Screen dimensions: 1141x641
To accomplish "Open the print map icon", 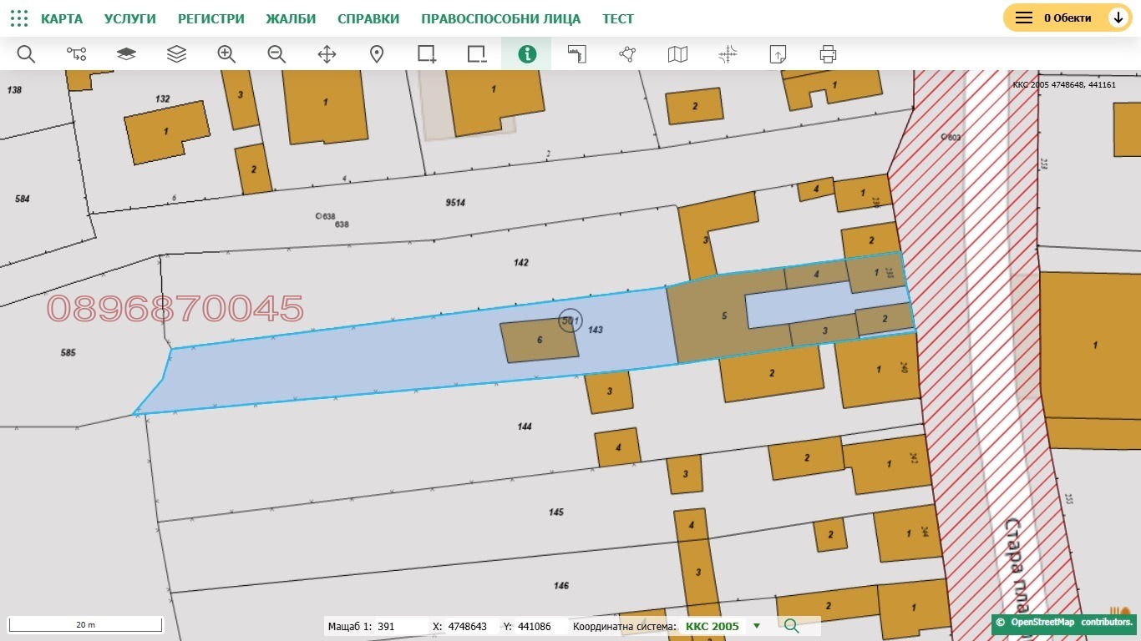I will 828,54.
